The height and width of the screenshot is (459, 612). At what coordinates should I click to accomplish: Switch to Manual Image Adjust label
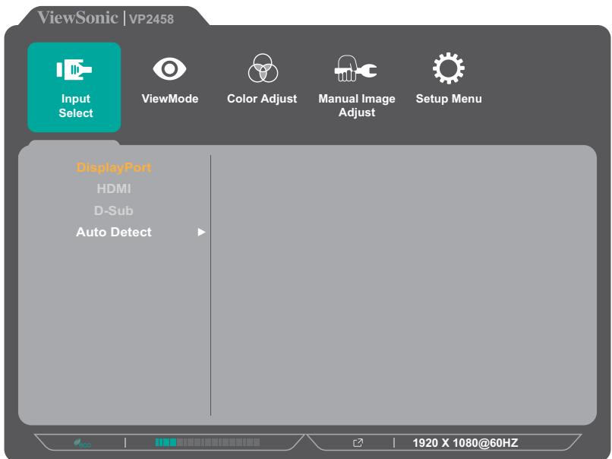pos(357,106)
